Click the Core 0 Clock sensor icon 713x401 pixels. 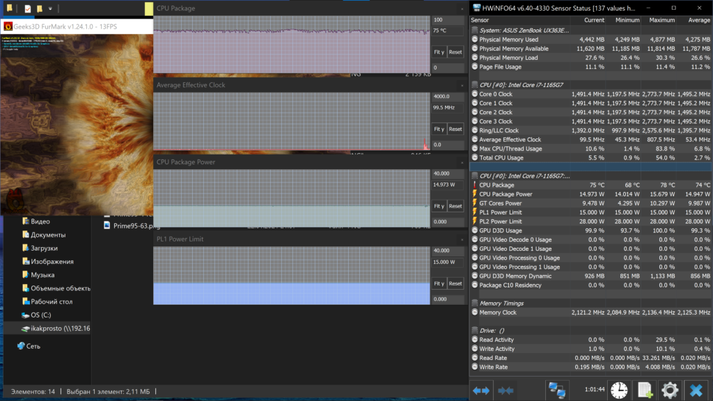click(475, 94)
